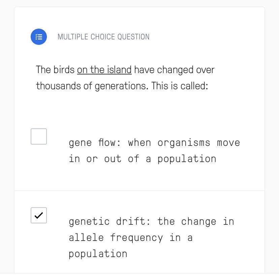Click the word 'allele' in second option
Screen dimensions: 279x279
coord(86,238)
